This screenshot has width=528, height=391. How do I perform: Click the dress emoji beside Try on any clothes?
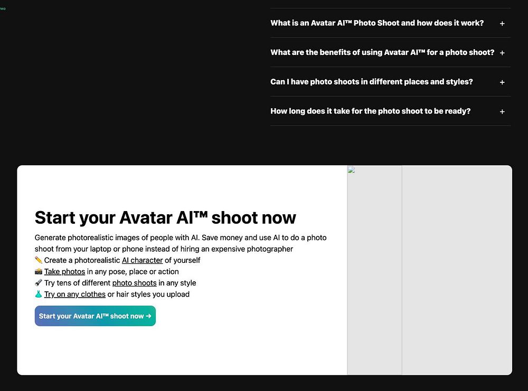[x=39, y=294]
